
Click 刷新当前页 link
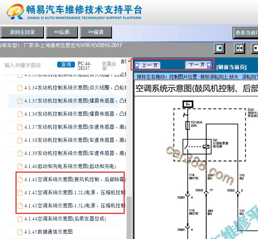click(x=231, y=67)
